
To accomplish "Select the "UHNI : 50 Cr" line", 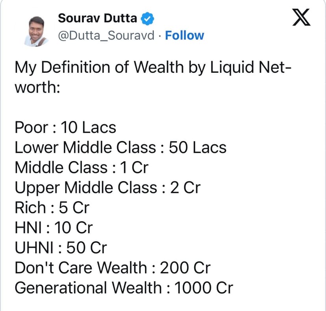I will click(x=61, y=248).
